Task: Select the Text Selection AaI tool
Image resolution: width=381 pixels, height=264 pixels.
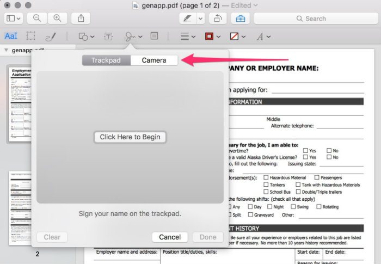Action: click(11, 36)
